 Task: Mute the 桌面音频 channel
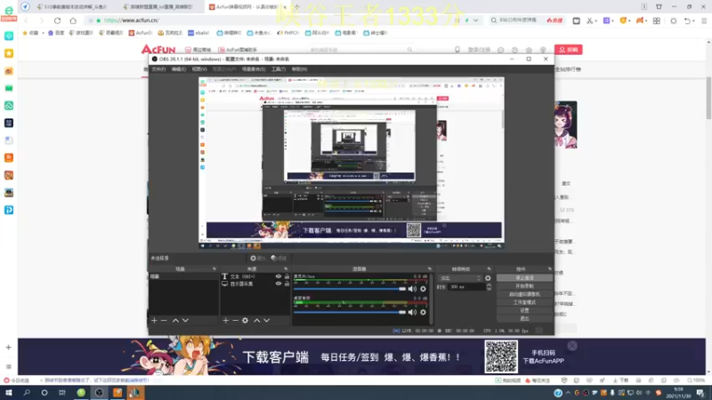[x=412, y=312]
